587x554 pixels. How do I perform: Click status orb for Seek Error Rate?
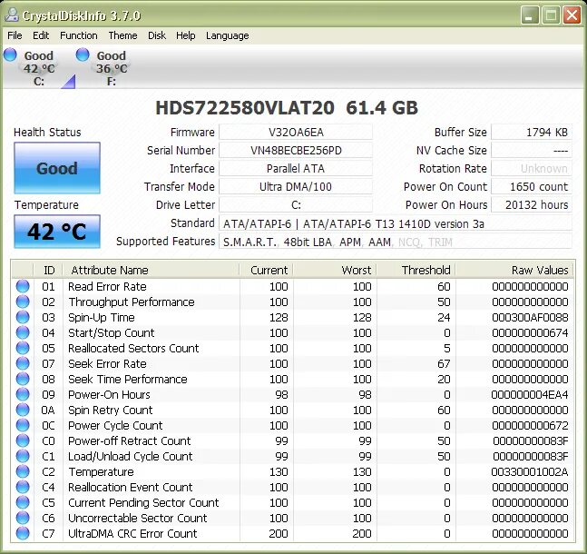point(23,363)
